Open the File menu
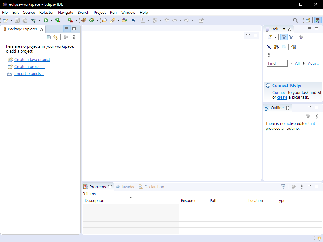The image size is (323, 242). [5, 13]
